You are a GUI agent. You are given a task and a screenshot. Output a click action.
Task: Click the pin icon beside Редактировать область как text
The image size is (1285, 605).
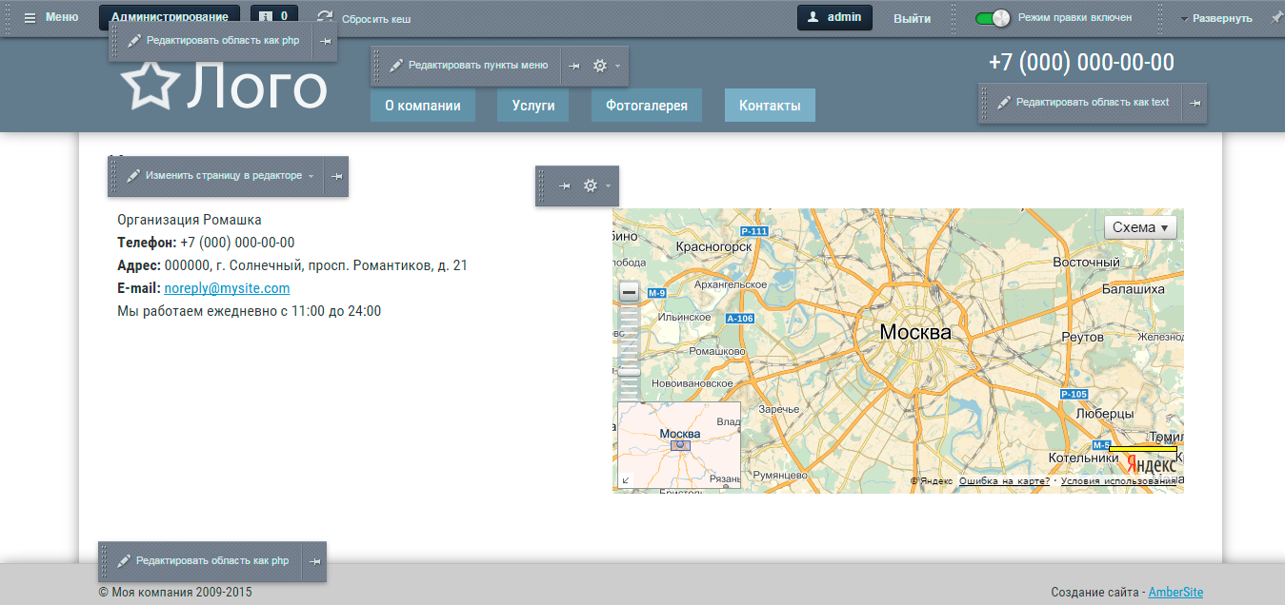tap(1195, 103)
